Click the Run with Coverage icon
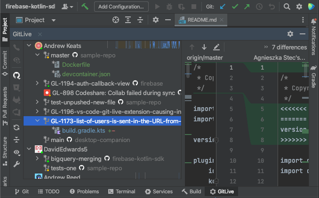This screenshot has width=319, height=198. pyautogui.click(x=182, y=7)
